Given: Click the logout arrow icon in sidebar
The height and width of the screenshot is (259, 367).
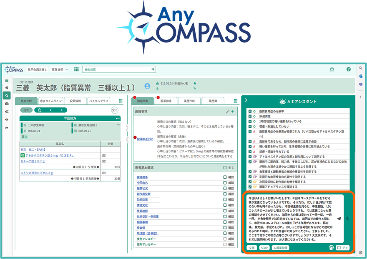Looking at the screenshot, I should tap(7, 128).
